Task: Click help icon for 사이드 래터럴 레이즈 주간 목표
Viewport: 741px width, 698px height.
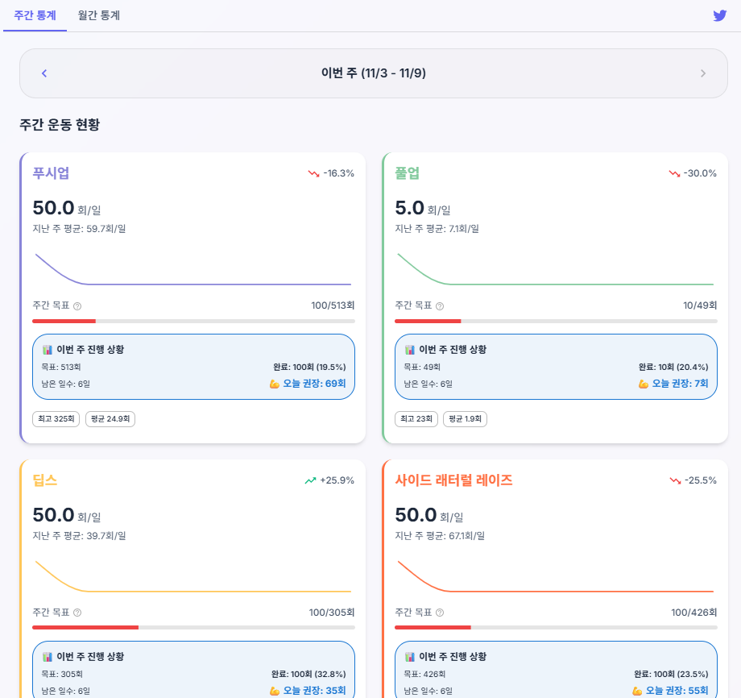Action: pos(440,613)
